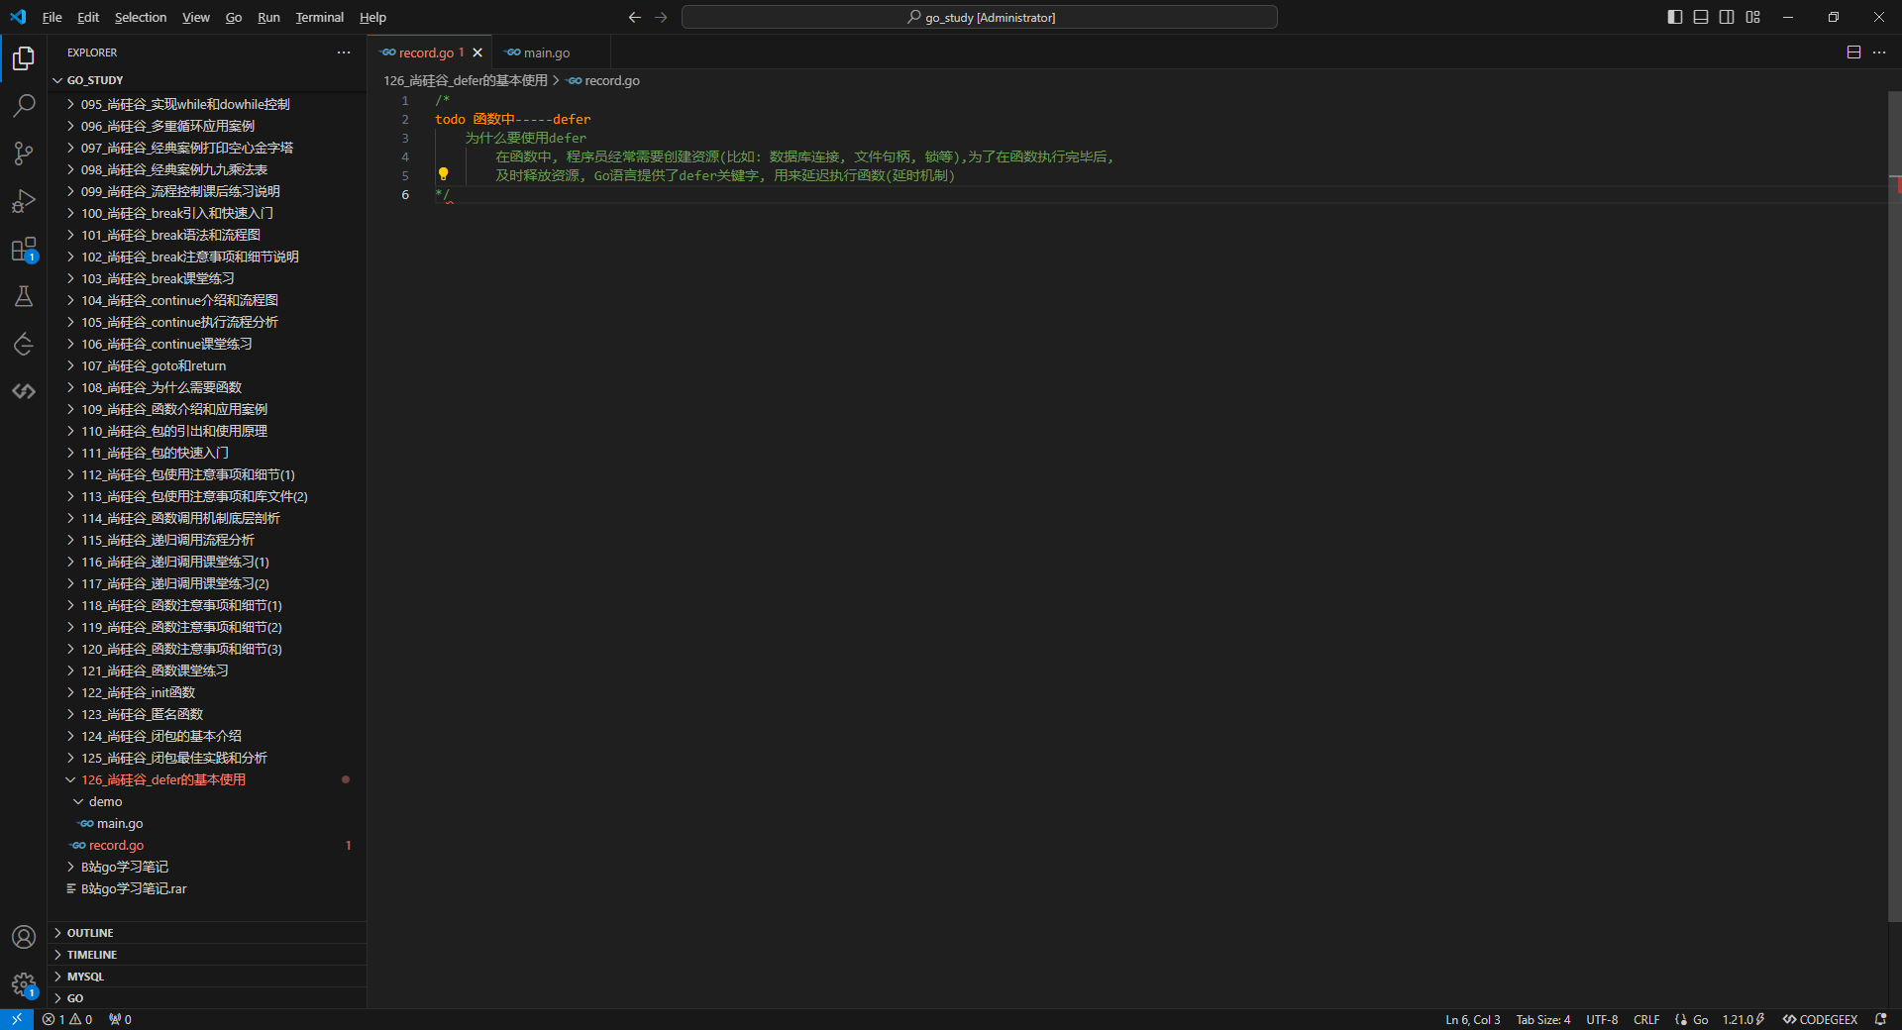The width and height of the screenshot is (1902, 1030).
Task: Expand the GO section in sidebar
Action: (208, 998)
